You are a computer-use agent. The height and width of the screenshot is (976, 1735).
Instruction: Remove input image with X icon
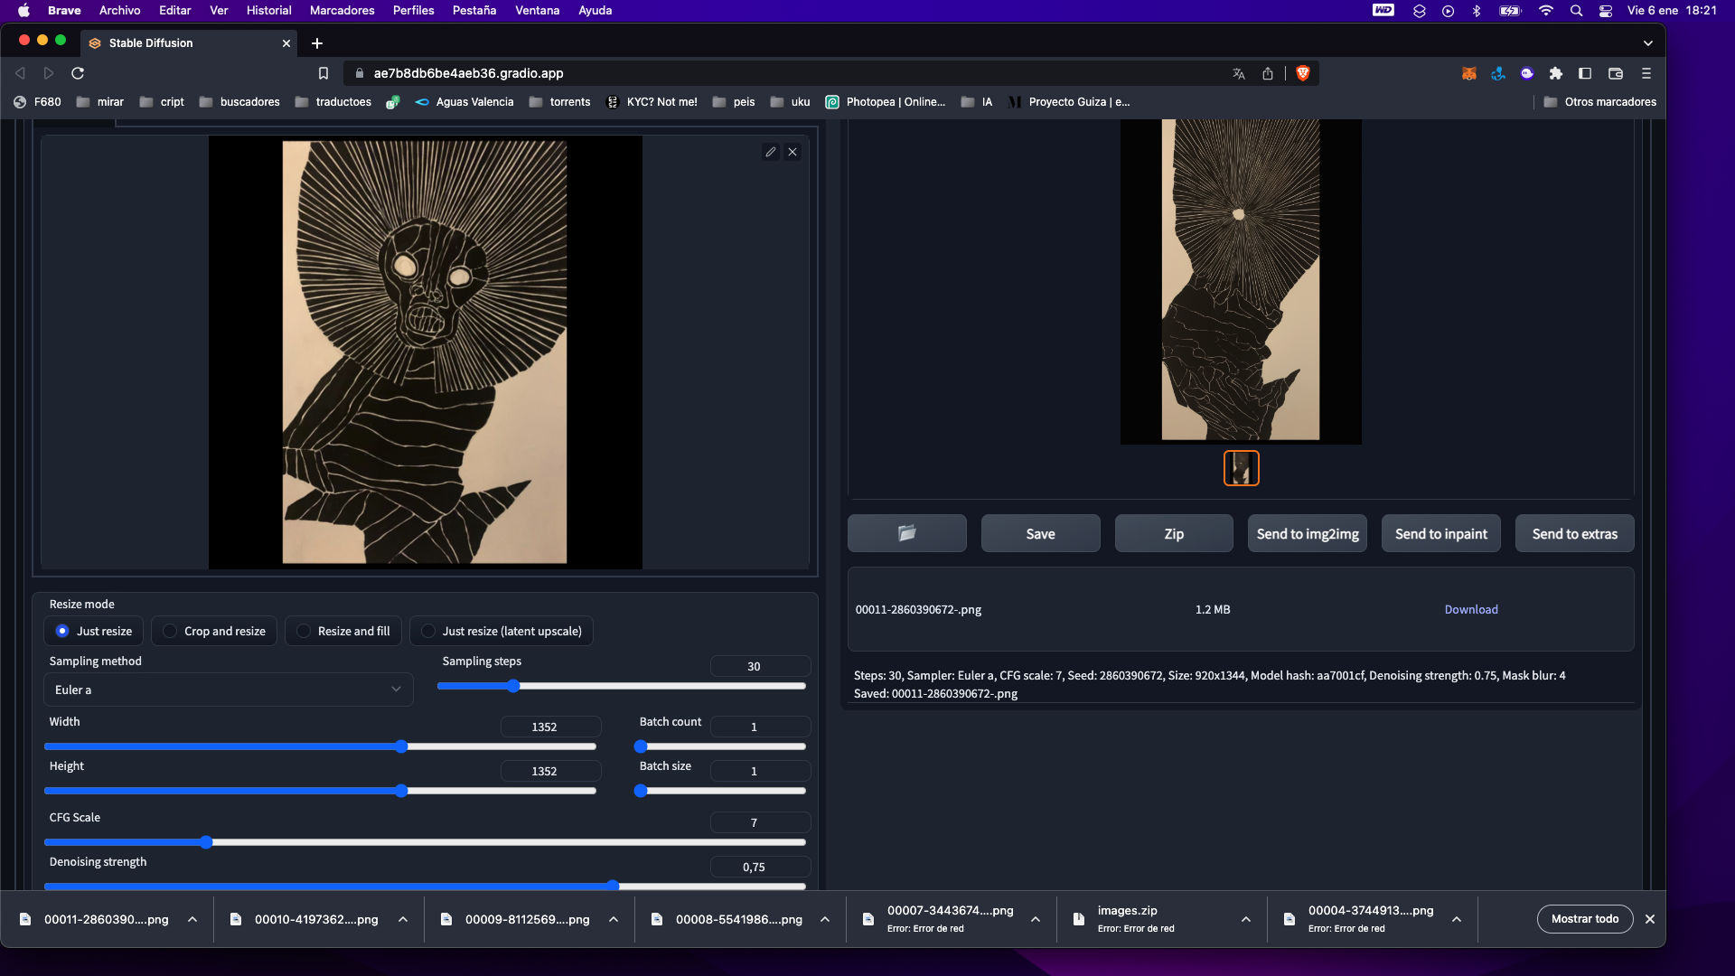pos(792,152)
